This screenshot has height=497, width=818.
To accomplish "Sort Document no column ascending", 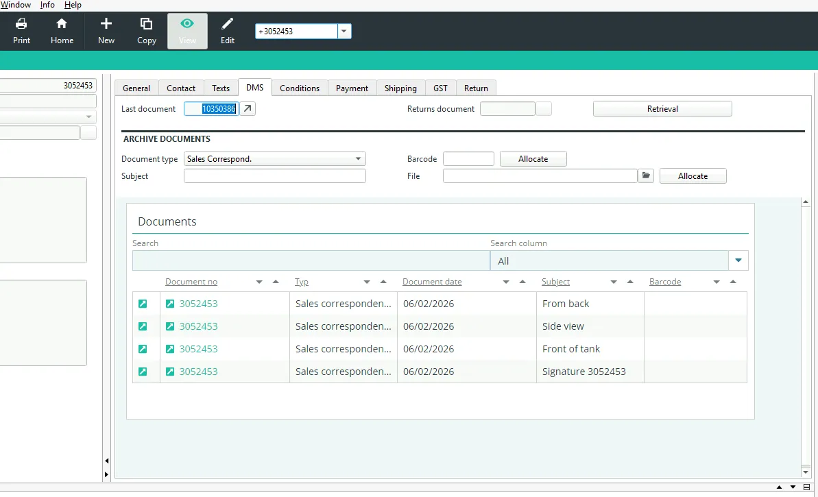I will 276,282.
